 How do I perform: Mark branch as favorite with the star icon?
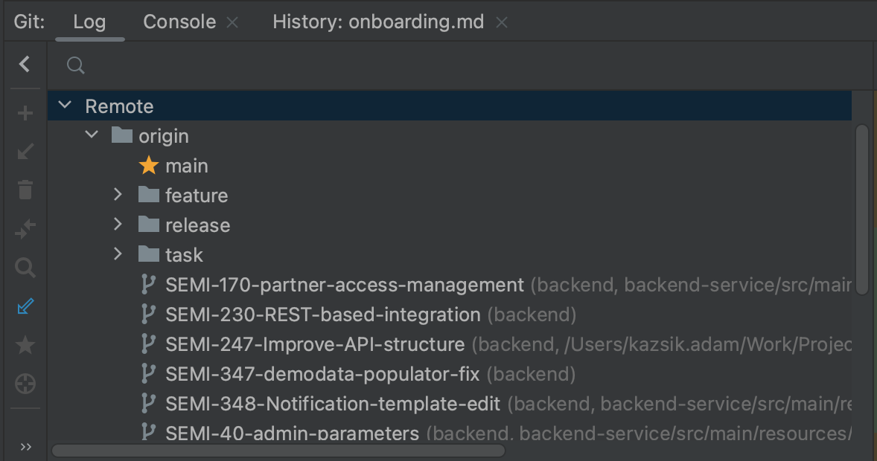(25, 344)
